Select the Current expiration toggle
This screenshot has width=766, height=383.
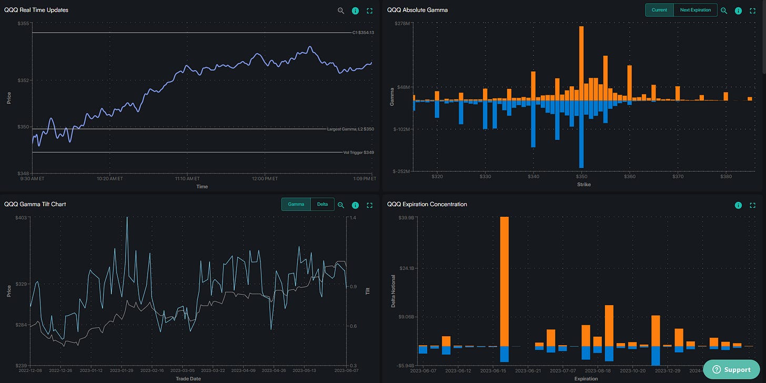pos(659,10)
